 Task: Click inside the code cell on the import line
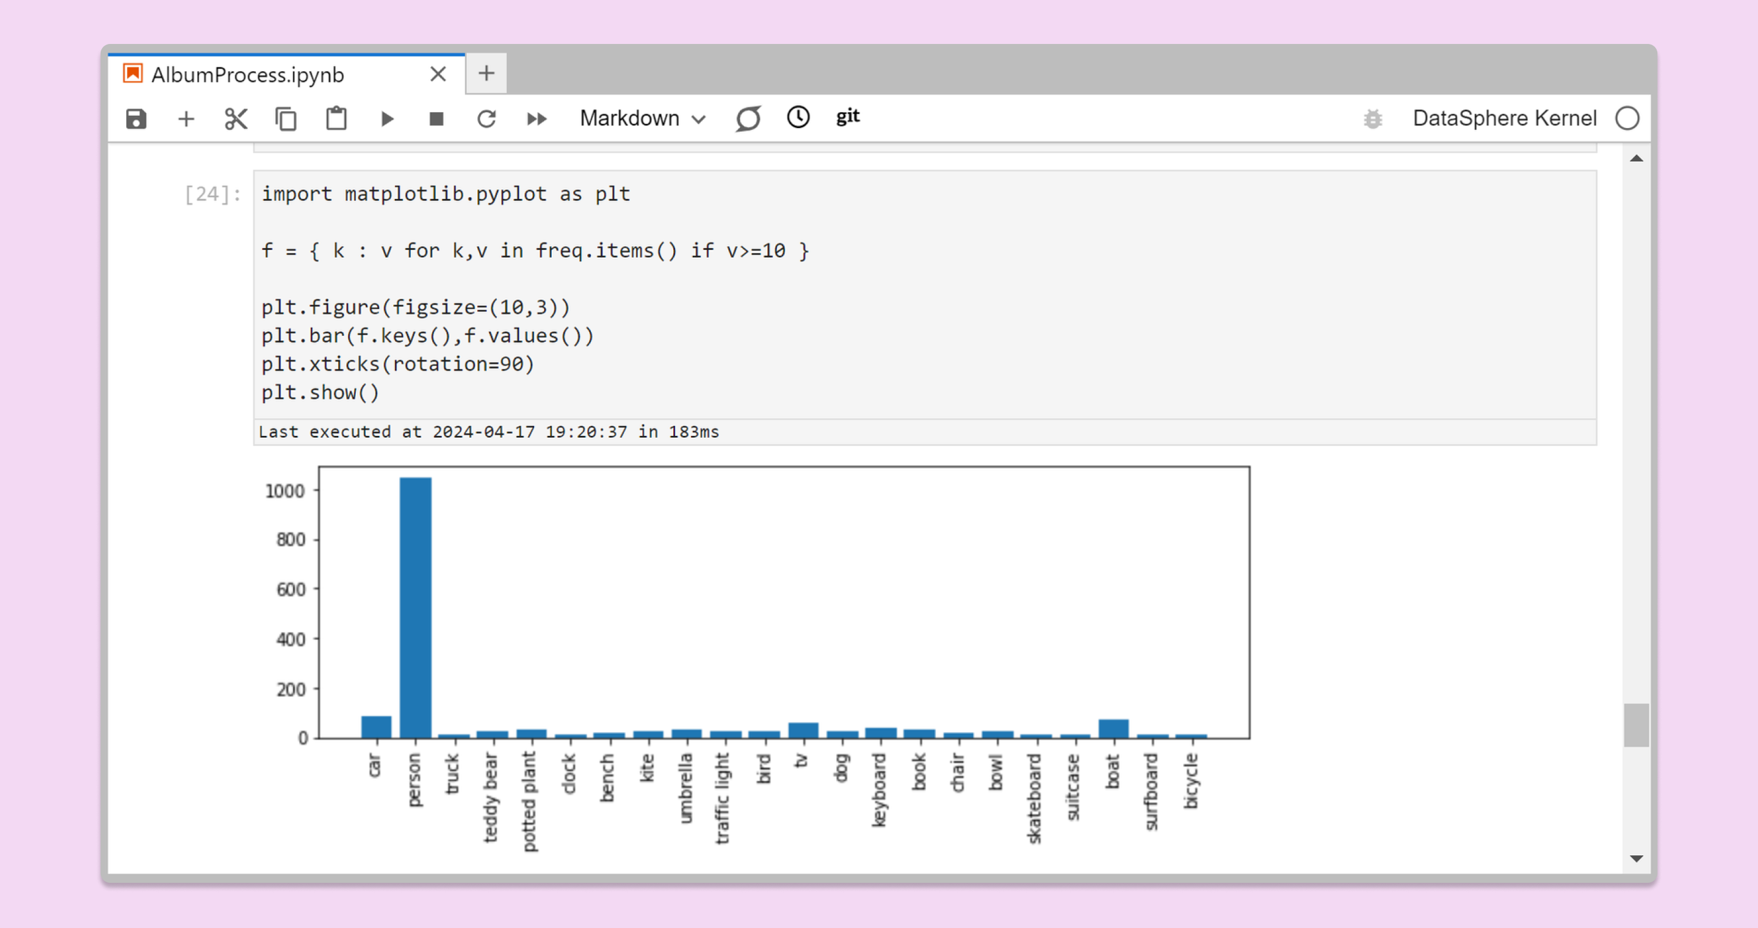click(x=446, y=194)
